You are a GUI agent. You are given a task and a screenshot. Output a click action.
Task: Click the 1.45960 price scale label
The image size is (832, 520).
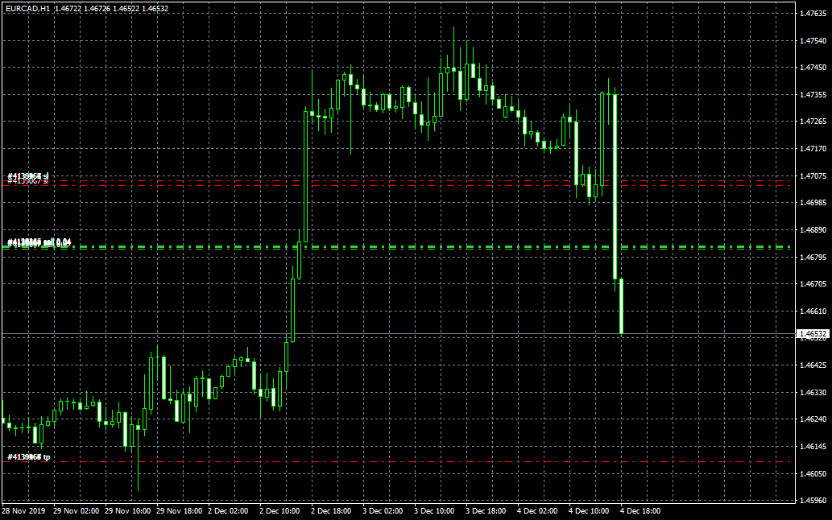(813, 500)
